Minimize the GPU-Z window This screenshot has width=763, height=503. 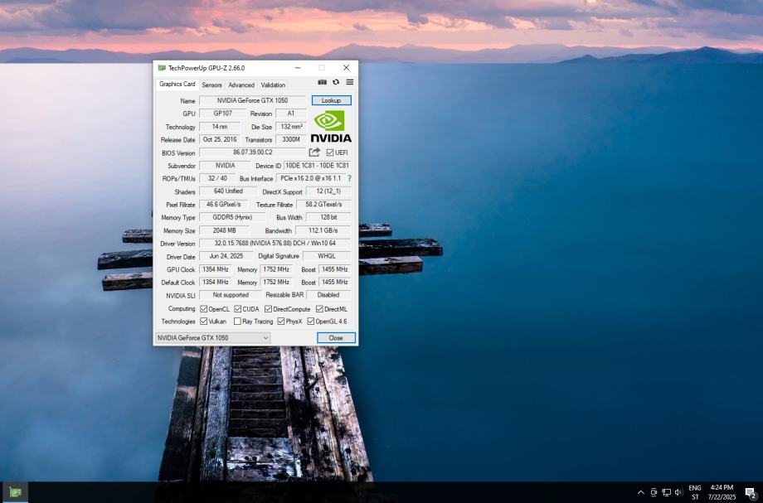(x=298, y=68)
